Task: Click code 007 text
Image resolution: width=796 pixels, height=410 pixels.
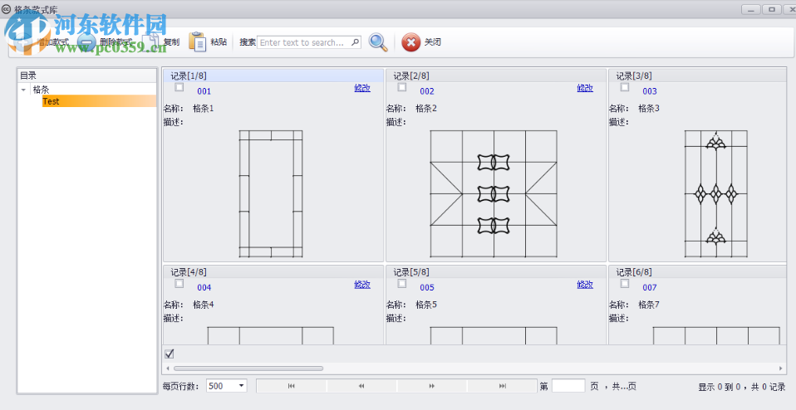Action: coord(650,288)
